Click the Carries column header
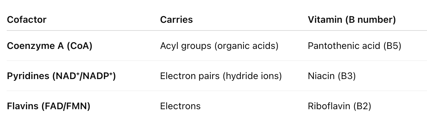The width and height of the screenshot is (427, 134). tap(176, 19)
